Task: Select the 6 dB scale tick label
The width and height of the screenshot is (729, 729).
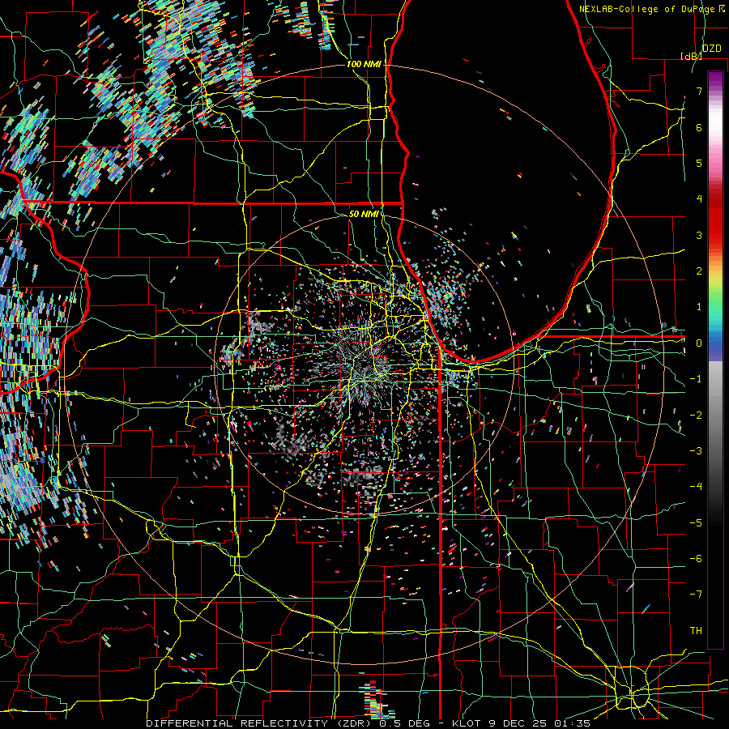Action: pos(699,127)
